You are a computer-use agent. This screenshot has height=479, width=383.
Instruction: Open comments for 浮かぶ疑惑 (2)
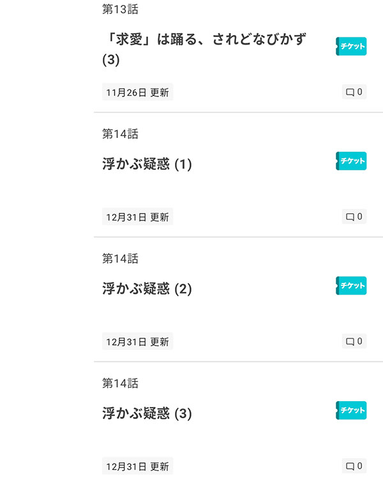pos(354,341)
